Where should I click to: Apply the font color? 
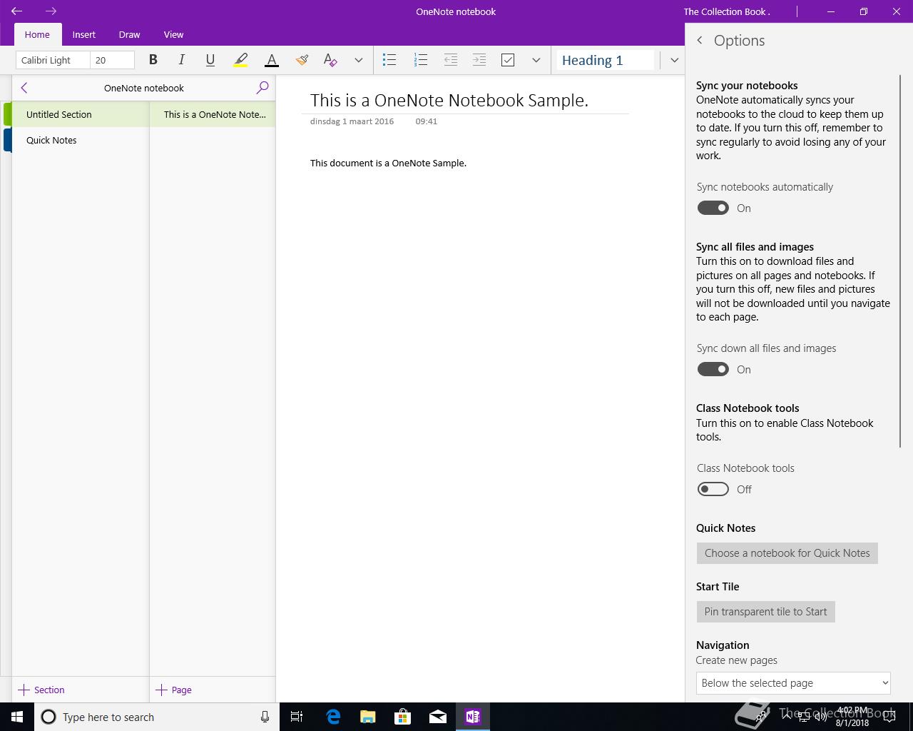pyautogui.click(x=271, y=60)
